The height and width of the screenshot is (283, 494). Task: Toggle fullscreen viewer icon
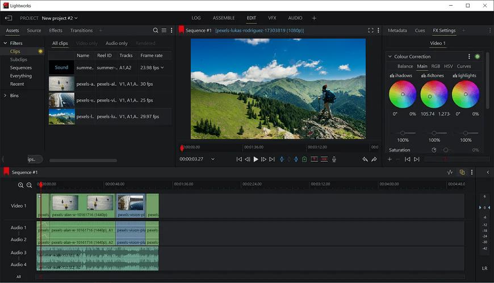tap(371, 30)
